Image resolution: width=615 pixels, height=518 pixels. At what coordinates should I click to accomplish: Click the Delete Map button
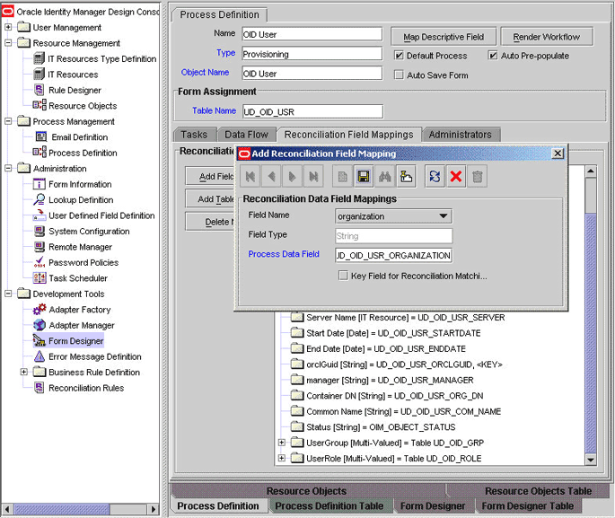coord(210,222)
